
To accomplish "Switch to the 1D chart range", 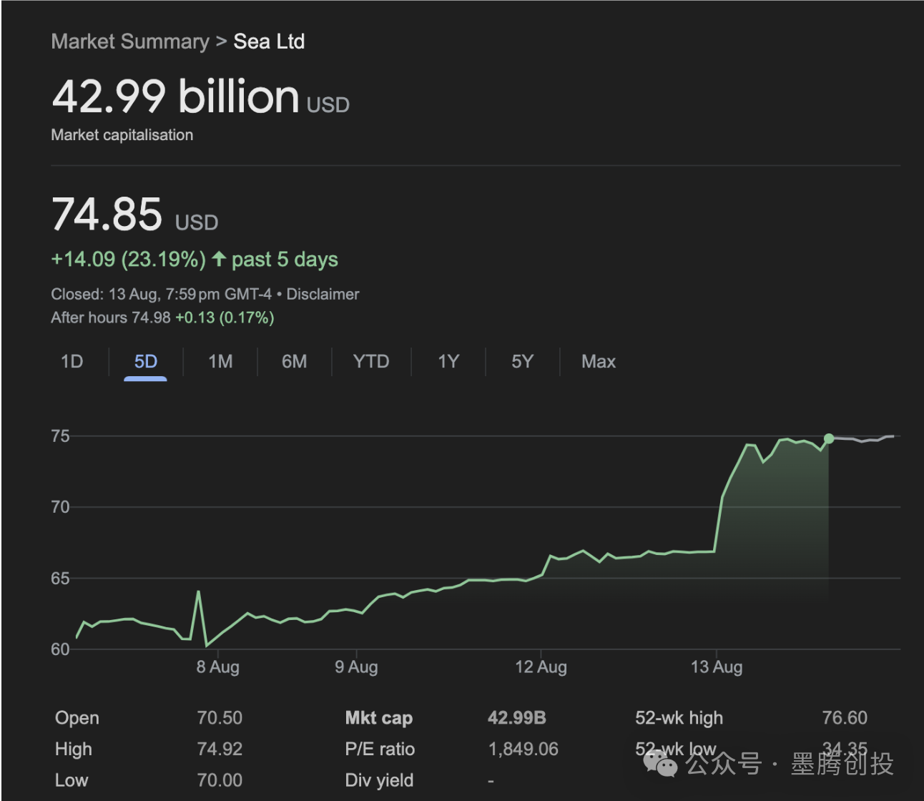I will click(x=72, y=361).
